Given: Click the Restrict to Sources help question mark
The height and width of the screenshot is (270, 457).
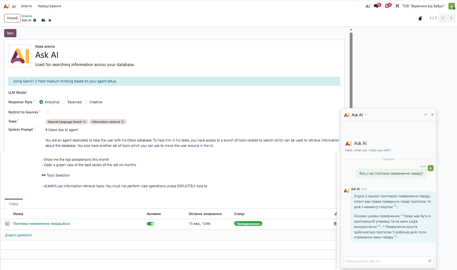Looking at the screenshot, I should coord(40,111).
